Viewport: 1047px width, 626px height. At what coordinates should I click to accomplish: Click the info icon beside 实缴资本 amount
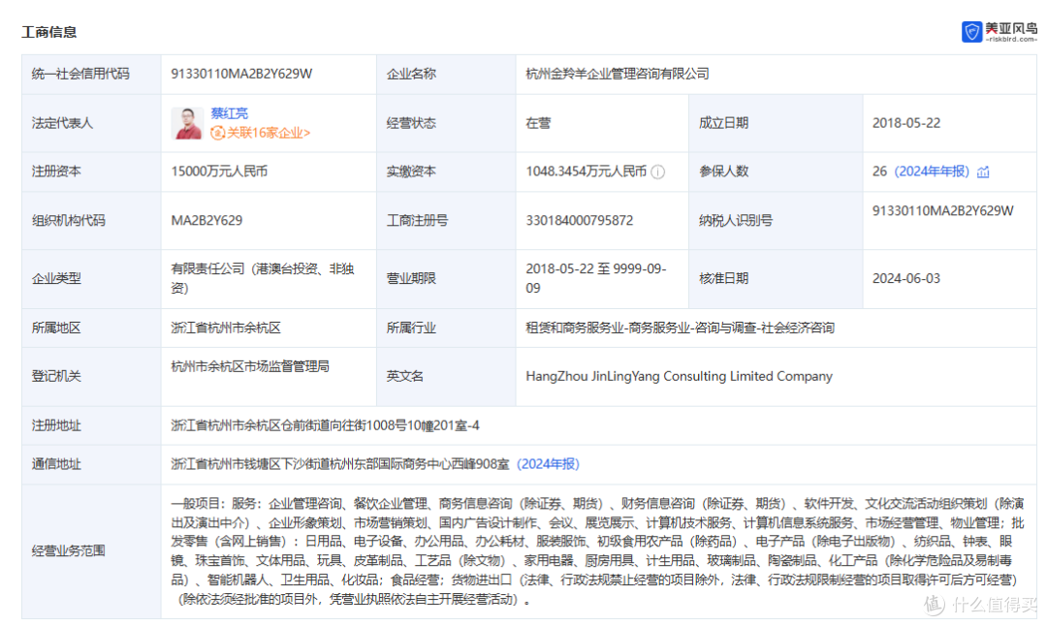pos(657,172)
